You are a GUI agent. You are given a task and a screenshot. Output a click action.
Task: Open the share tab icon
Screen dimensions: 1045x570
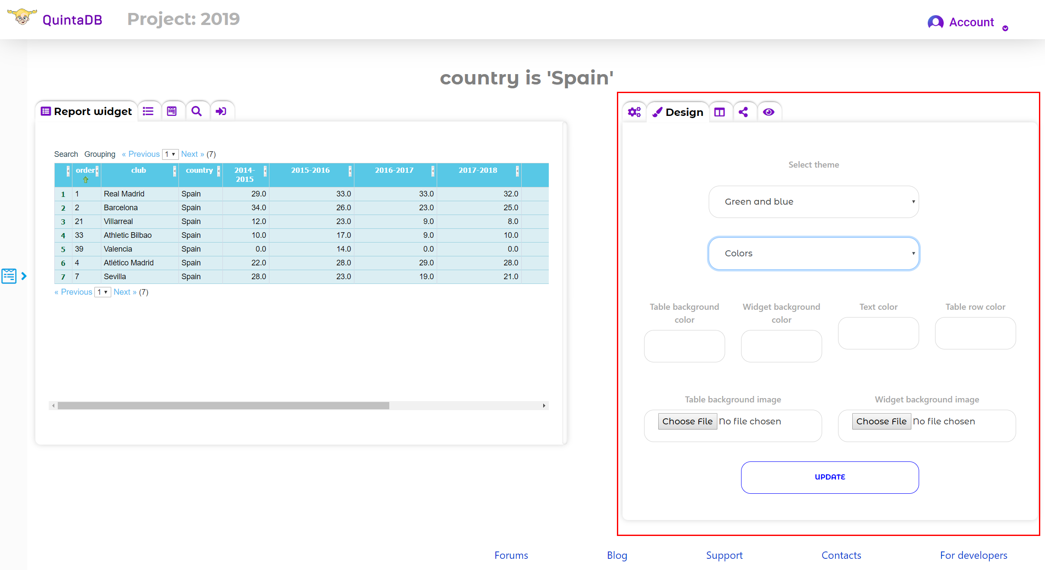coord(743,112)
